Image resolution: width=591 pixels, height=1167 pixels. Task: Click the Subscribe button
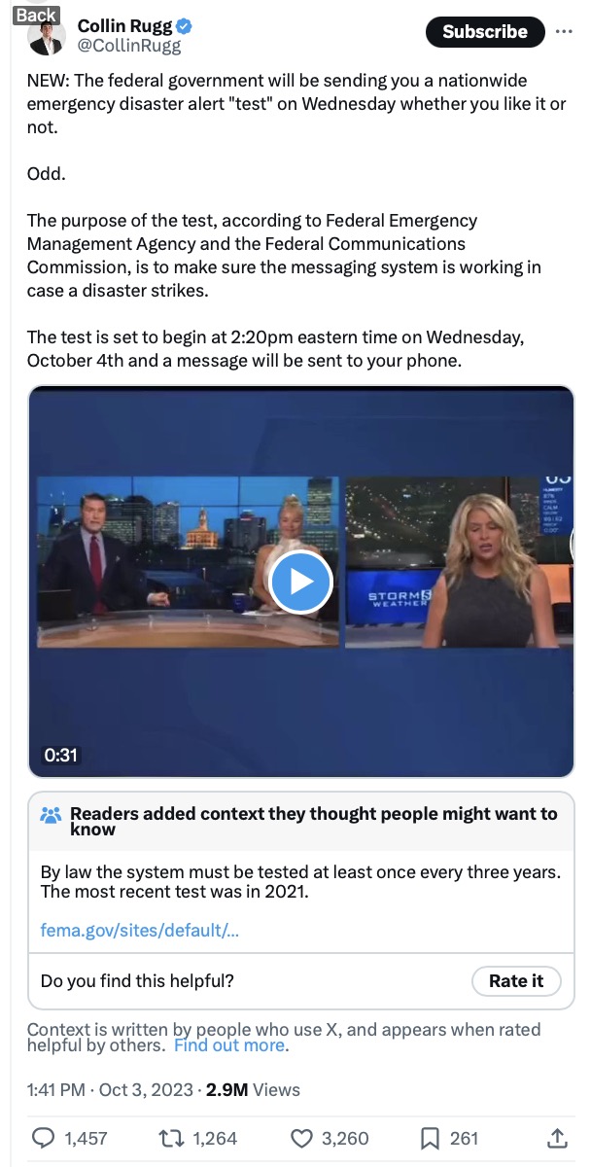tap(485, 32)
